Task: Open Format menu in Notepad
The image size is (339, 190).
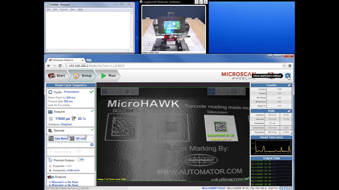Action: (x=64, y=9)
